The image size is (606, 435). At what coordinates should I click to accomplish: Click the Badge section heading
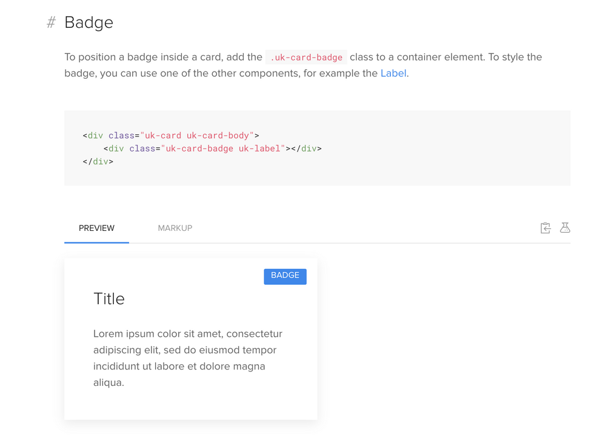click(x=88, y=22)
